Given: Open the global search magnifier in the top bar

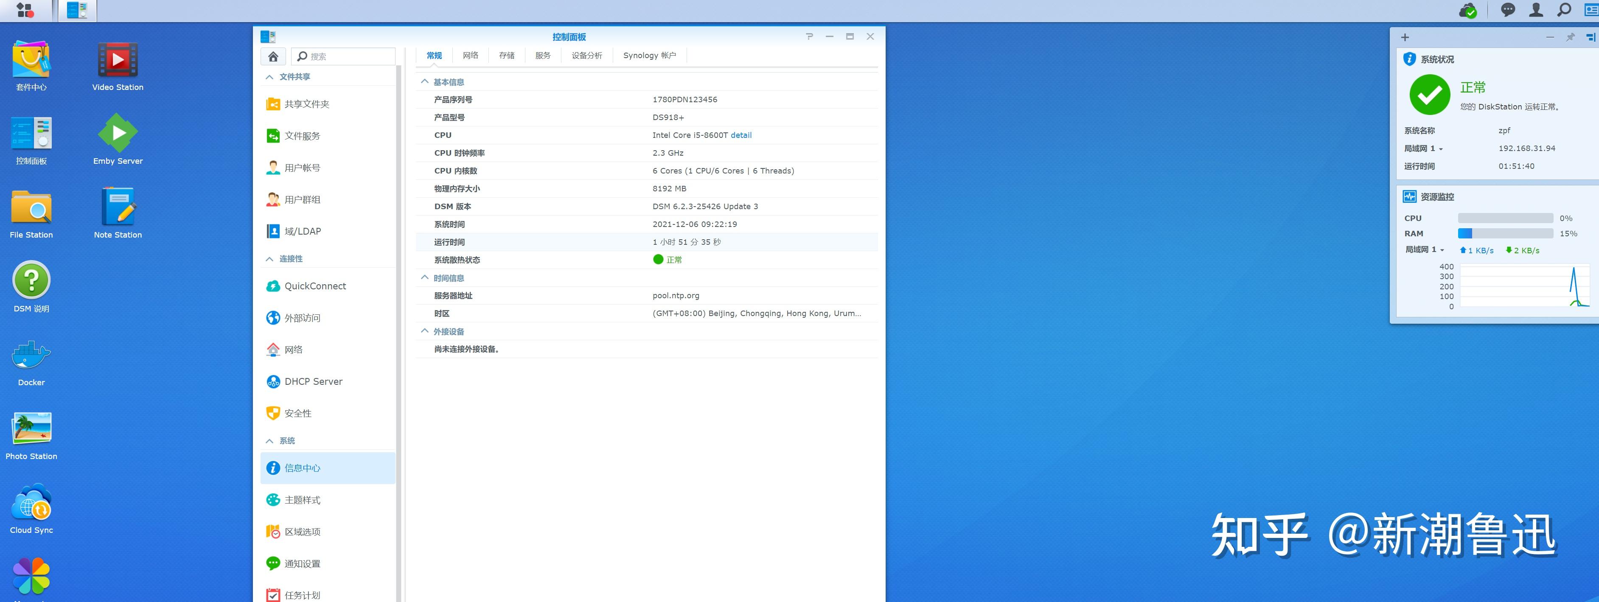Looking at the screenshot, I should [1564, 10].
